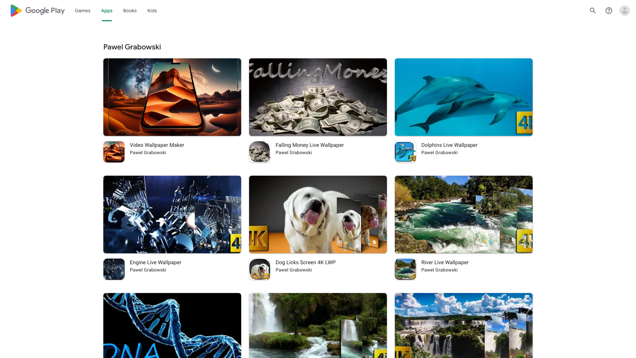Click the Google Play logo

click(37, 11)
